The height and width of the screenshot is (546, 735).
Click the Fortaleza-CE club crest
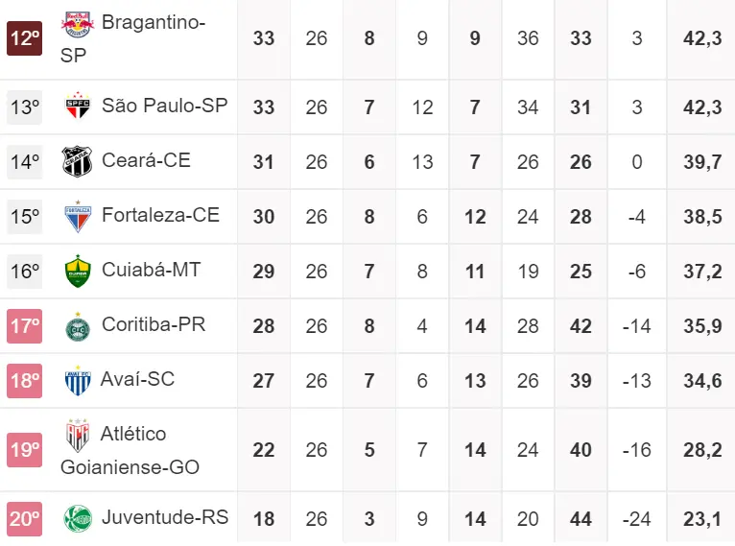[77, 216]
